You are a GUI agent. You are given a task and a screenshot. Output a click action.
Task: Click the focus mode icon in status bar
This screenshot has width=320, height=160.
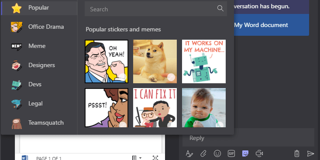[x=155, y=158]
